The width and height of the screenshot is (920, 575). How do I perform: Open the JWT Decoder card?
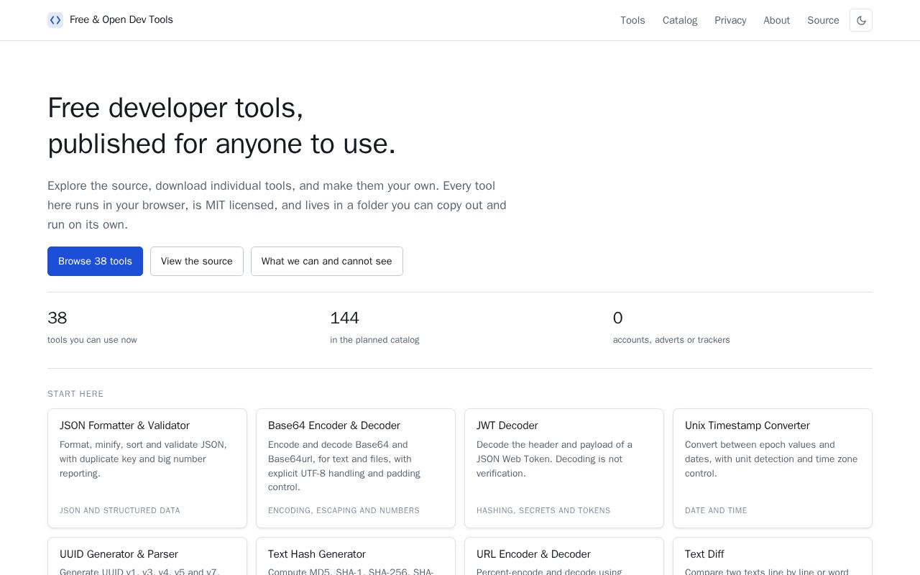tap(564, 468)
